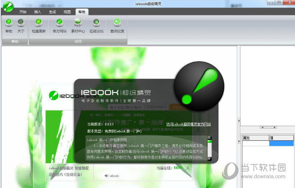Select the 帮助 ribbon tab
The image size is (295, 188).
82,12
